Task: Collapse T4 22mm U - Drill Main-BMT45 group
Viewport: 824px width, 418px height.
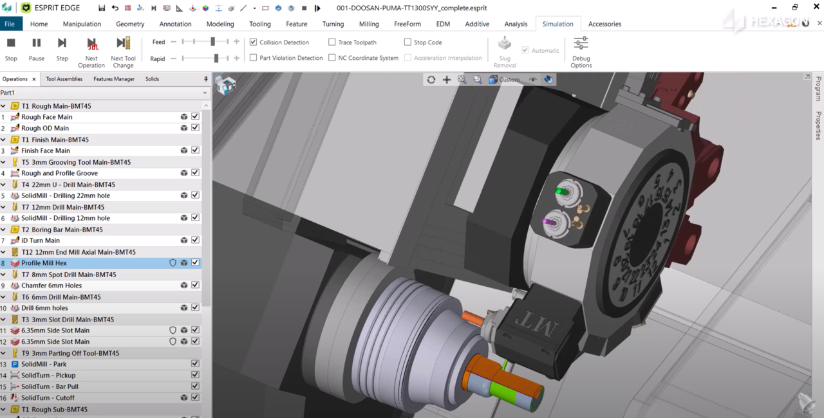Action: 3,185
